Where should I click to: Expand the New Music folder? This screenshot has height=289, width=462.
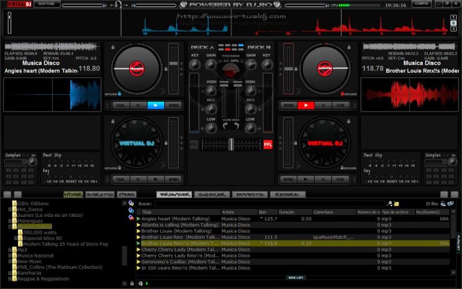(10, 261)
